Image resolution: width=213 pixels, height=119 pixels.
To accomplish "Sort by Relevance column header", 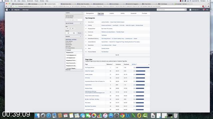I will pyautogui.click(x=109, y=64).
